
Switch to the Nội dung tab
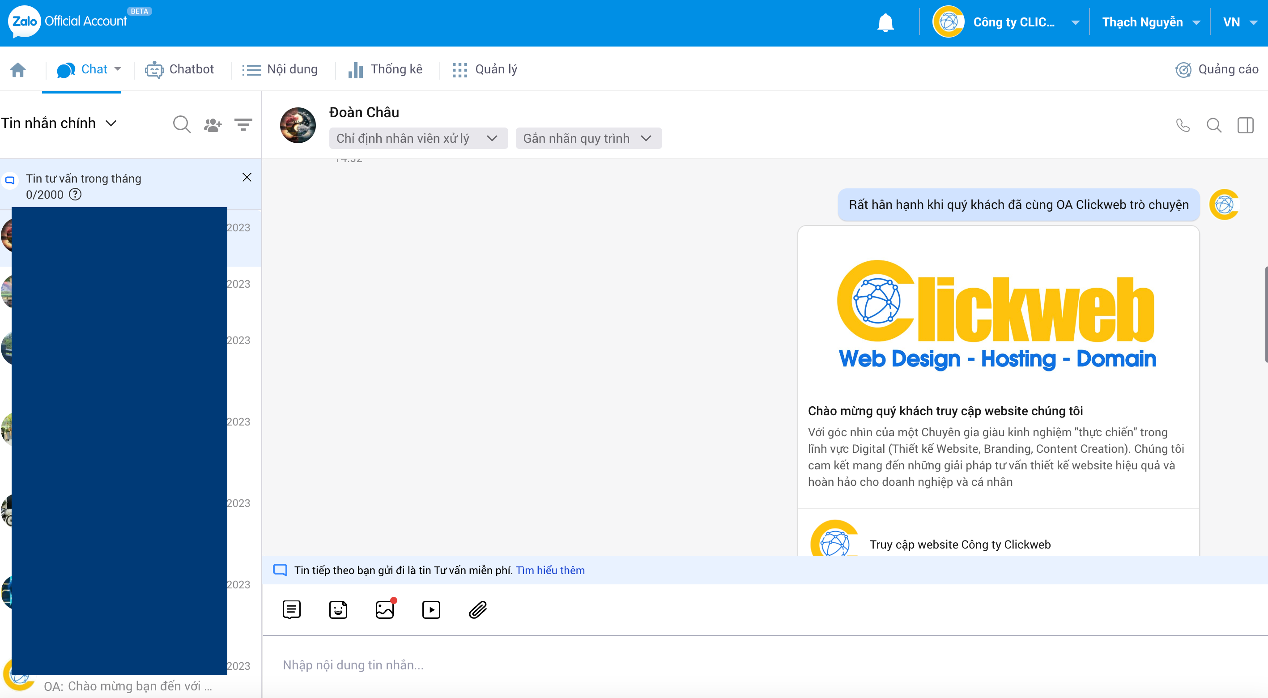tap(280, 69)
